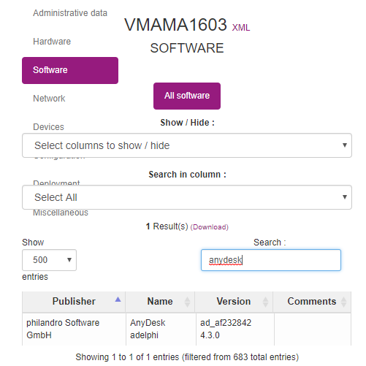
Task: Change the 500 entries per page dropdown
Action: pyautogui.click(x=49, y=260)
